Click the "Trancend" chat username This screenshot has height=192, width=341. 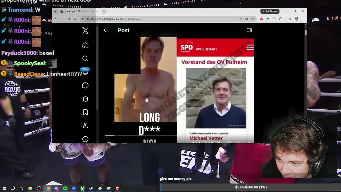[20, 10]
